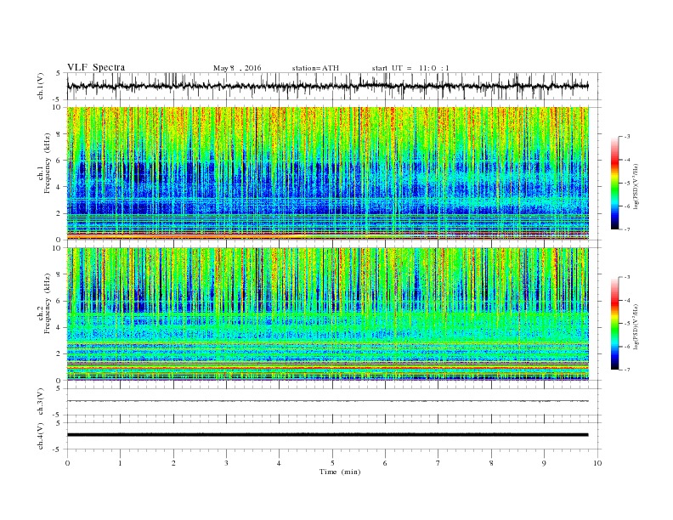Click the '3' minute time axis tick label
Screen dimensions: 673x520
(x=226, y=463)
